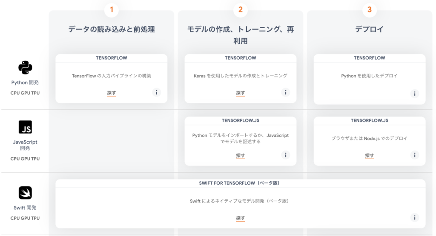Open info for TensorFlow の入力パイプラインの構築 card
Screen dimensions: 436x236
157,92
